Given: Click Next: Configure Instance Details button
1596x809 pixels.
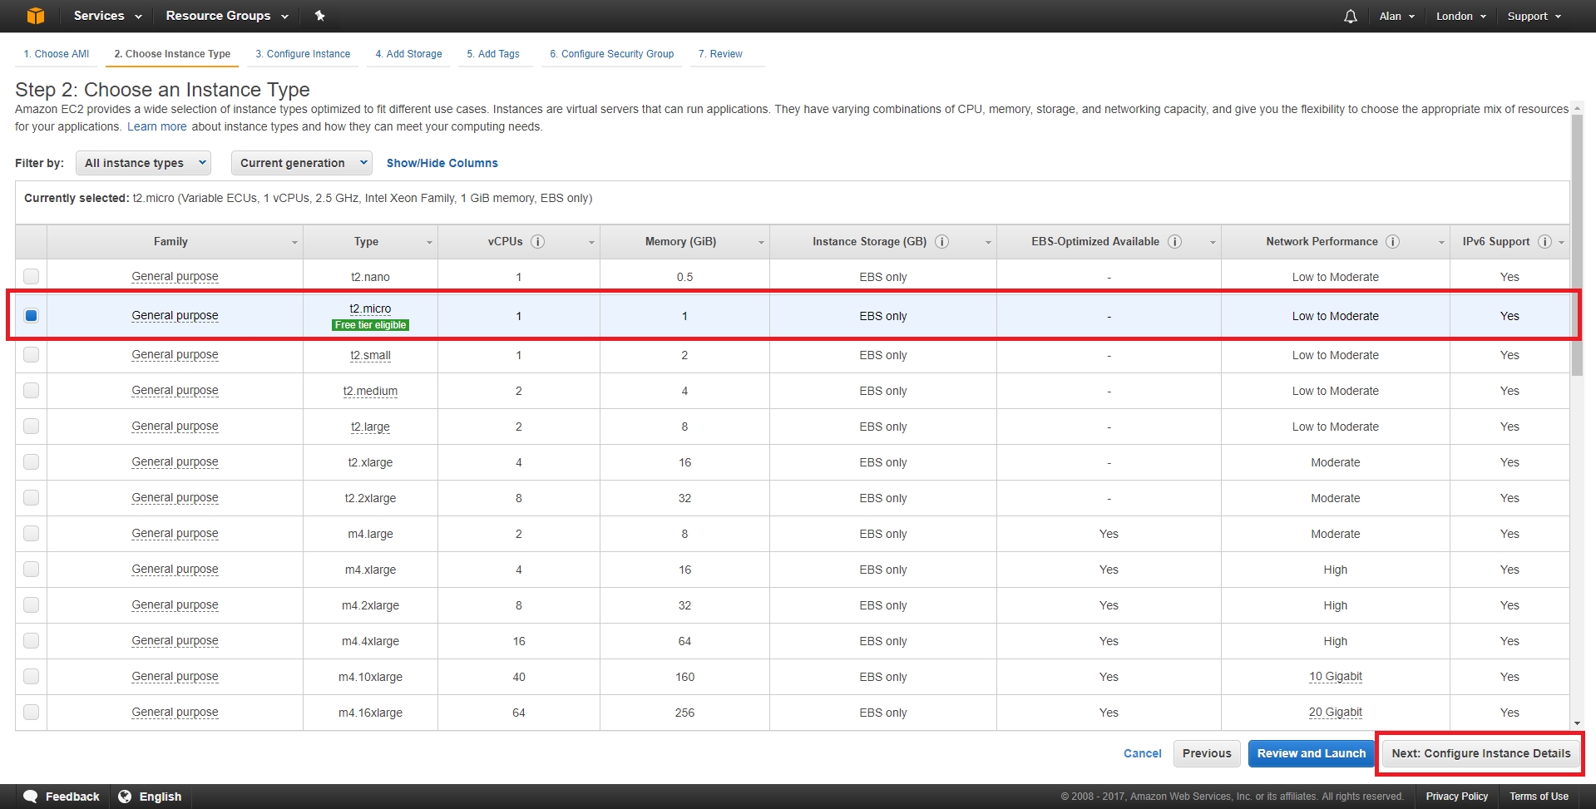Looking at the screenshot, I should (1481, 753).
